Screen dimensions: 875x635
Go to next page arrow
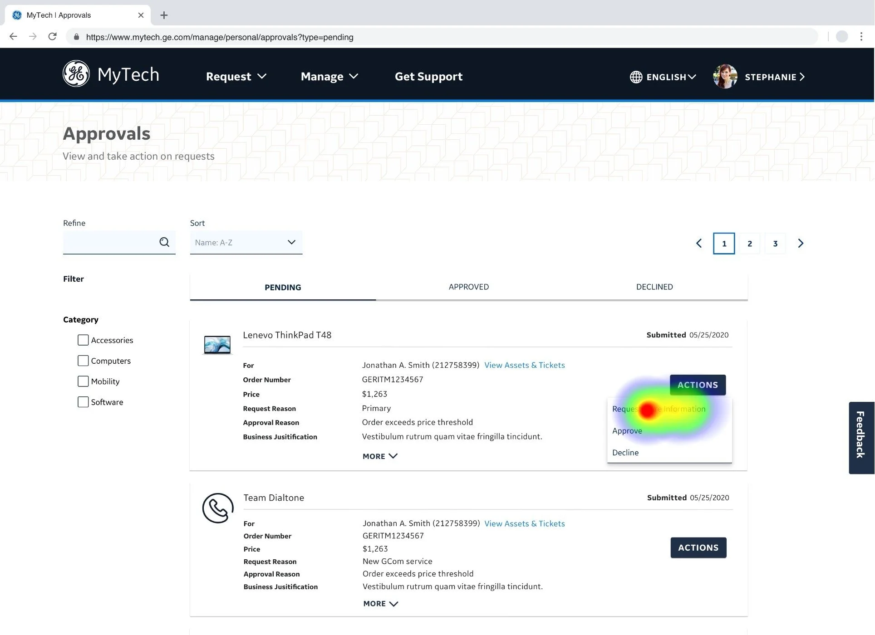coord(801,244)
